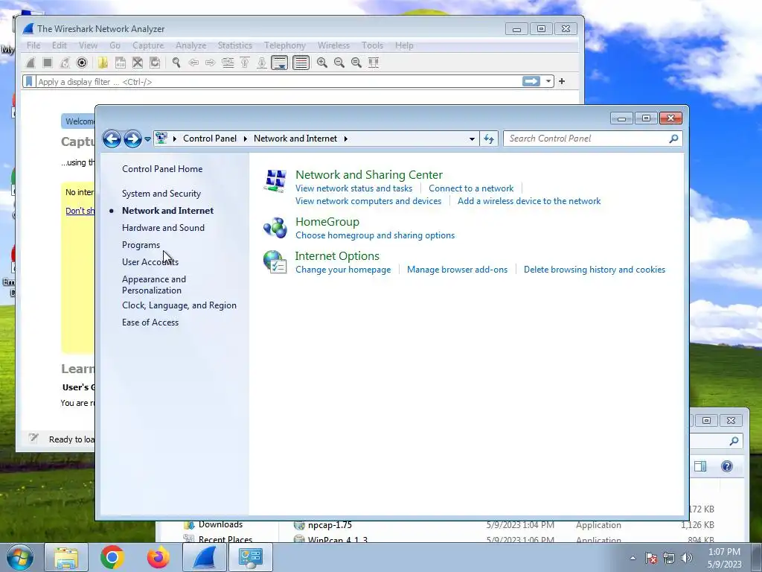762x572 pixels.
Task: Open Internet Options heading link
Action: click(x=337, y=256)
